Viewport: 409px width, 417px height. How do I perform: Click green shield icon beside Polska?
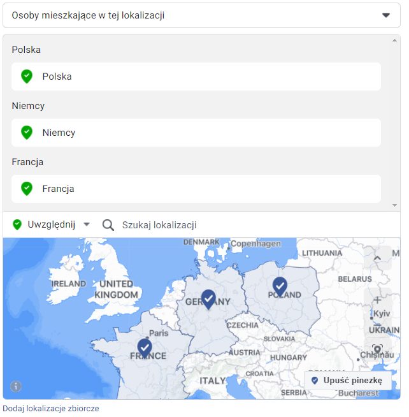click(x=27, y=77)
